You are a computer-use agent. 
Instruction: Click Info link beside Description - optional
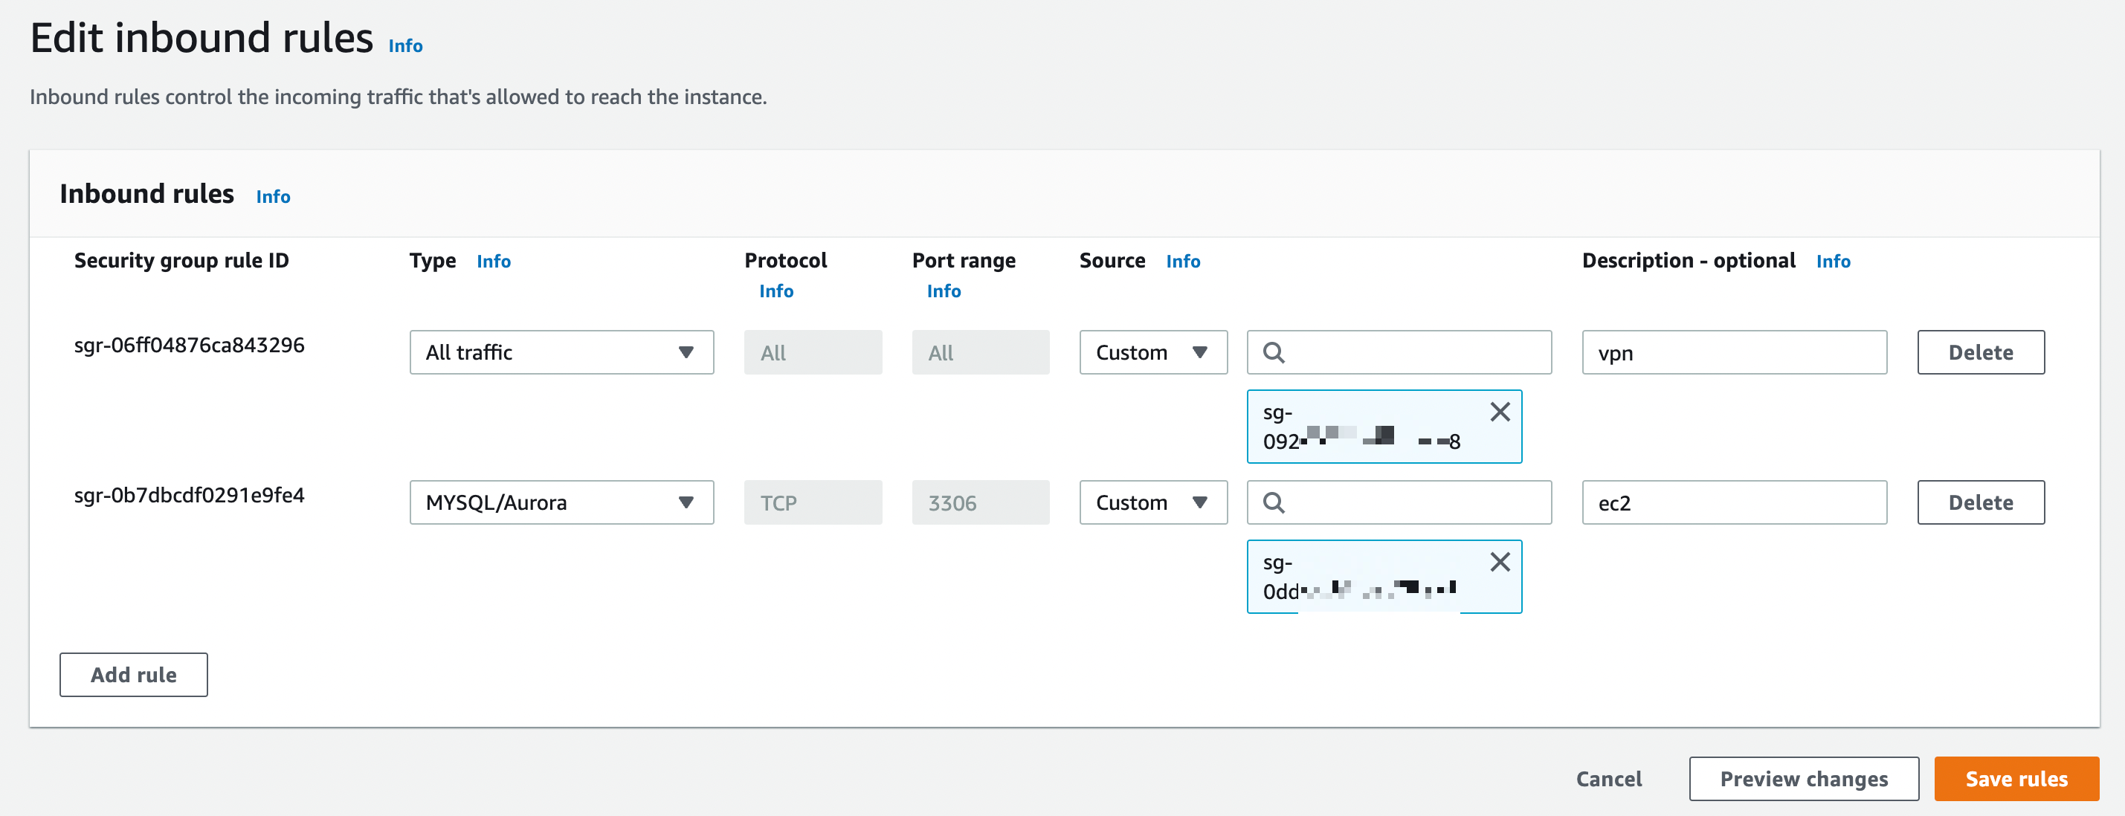1832,262
